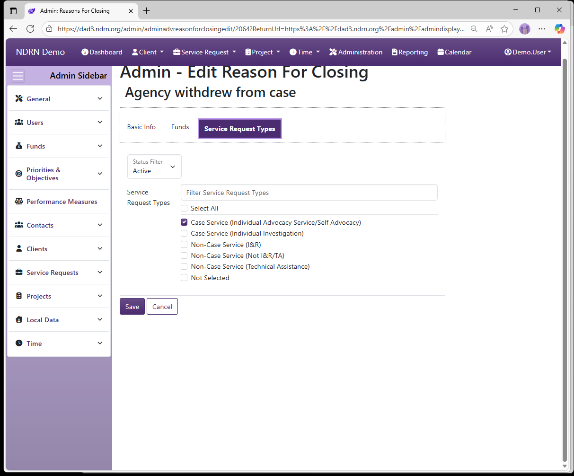Open the Status Filter dropdown
This screenshot has height=476, width=574.
pos(154,167)
